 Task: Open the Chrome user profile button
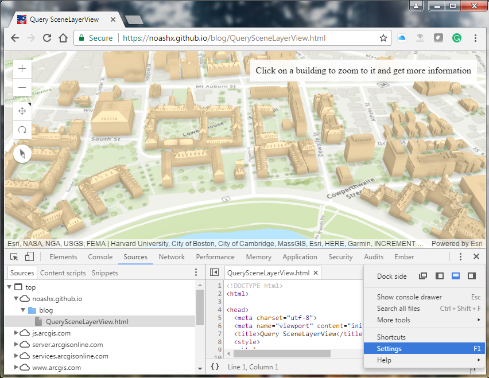coord(416,6)
